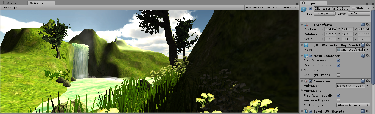Open the Static flags dropdown arrow
Image resolution: width=375 pixels, height=114 pixels.
click(x=368, y=8)
